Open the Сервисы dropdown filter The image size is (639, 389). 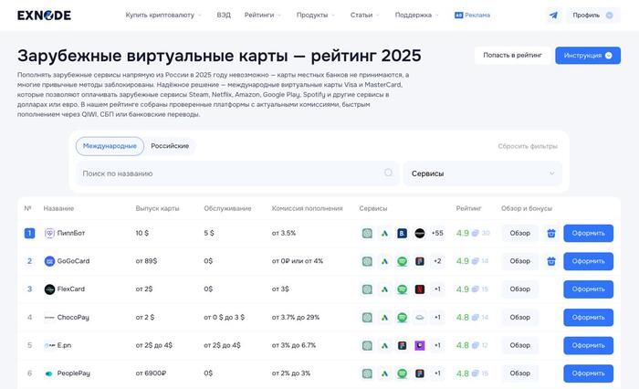pyautogui.click(x=483, y=173)
